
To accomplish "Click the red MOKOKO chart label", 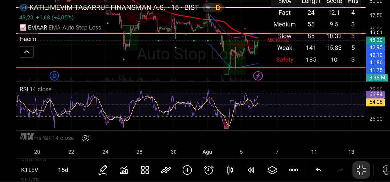I will click(x=278, y=40).
